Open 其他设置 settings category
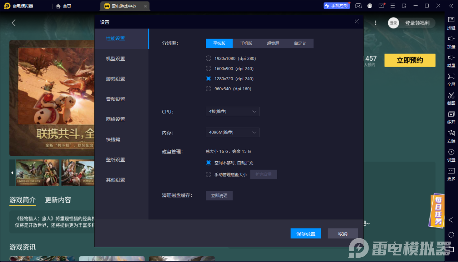458x262 pixels. pyautogui.click(x=122, y=180)
